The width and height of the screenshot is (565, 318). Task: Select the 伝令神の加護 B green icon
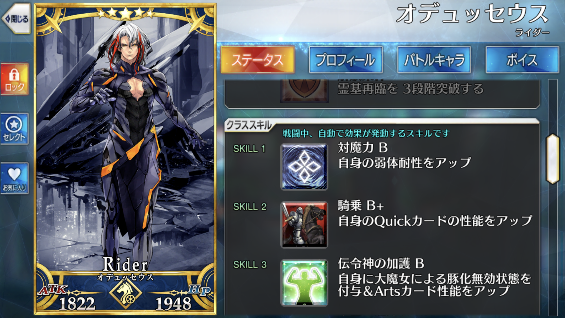[304, 282]
